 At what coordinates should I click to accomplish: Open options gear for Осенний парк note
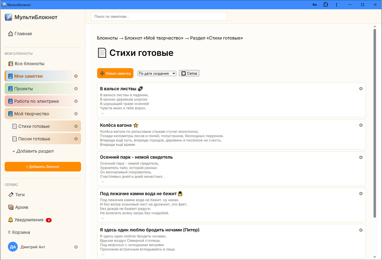point(361,157)
